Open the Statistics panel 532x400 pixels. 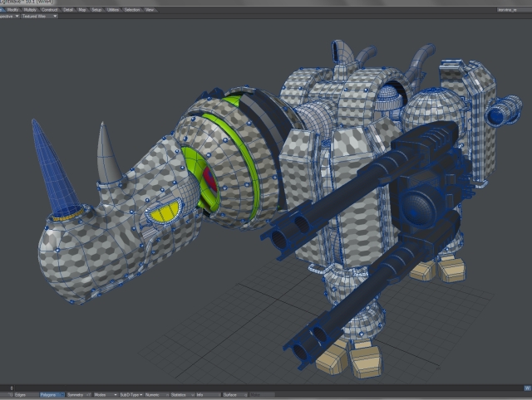click(x=180, y=394)
